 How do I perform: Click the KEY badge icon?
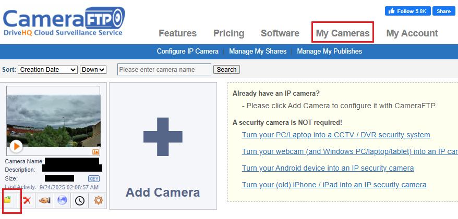click(x=93, y=178)
